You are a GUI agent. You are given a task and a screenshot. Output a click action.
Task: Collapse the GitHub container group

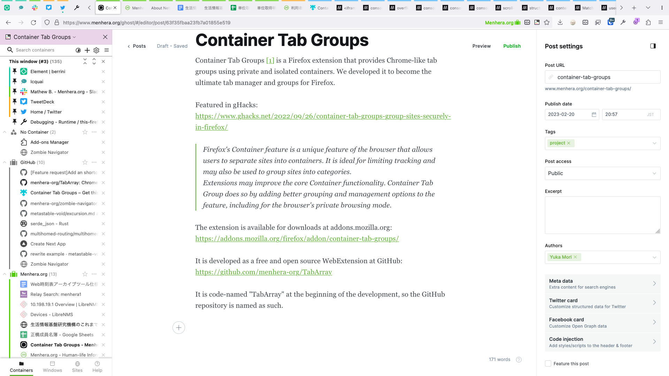tap(5, 163)
